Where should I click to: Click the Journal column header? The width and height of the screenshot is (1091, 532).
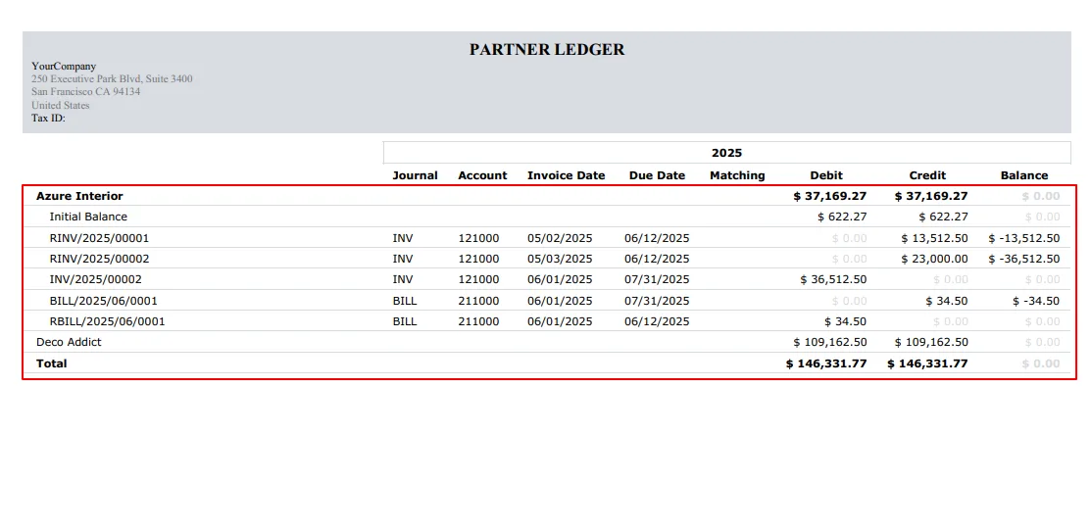coord(416,175)
